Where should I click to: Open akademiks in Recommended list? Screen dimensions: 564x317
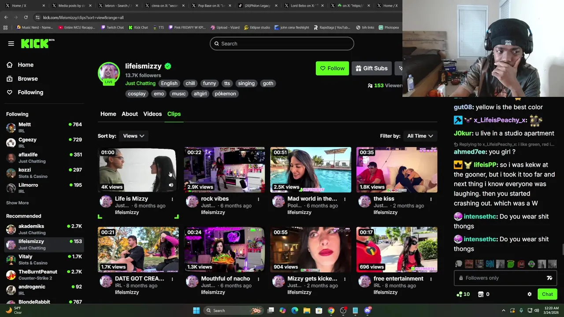click(x=44, y=229)
